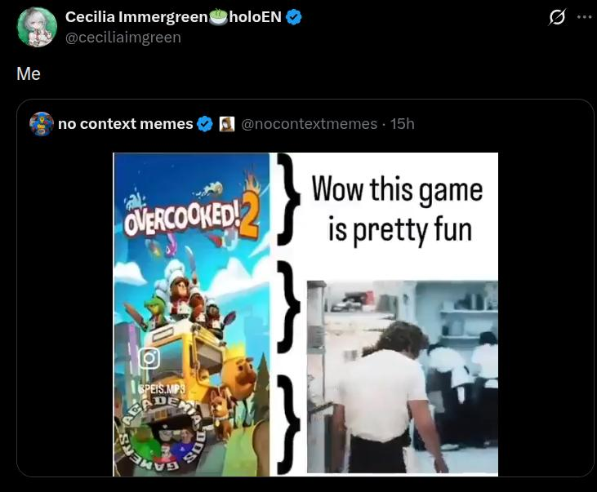Click the Overcooked! 2 cover art
This screenshot has height=492, width=597.
pyautogui.click(x=191, y=314)
